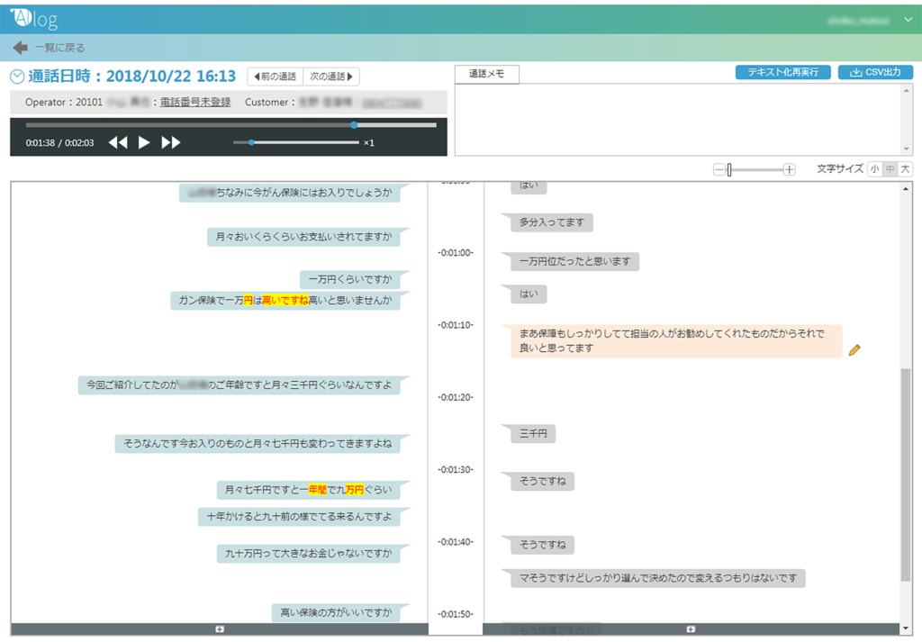Click the plus zoom-in icon
The image size is (922, 642).
[x=789, y=169]
